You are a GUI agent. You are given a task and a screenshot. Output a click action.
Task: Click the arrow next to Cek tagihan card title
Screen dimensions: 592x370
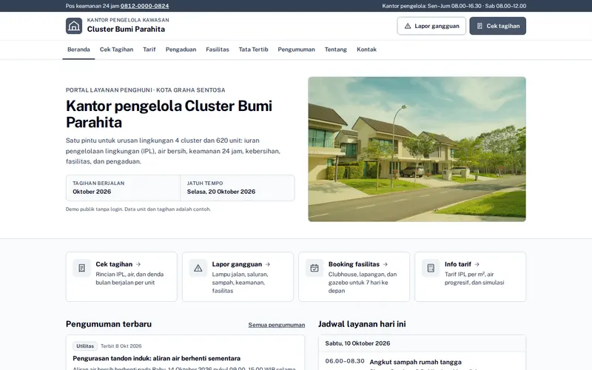[138, 264]
